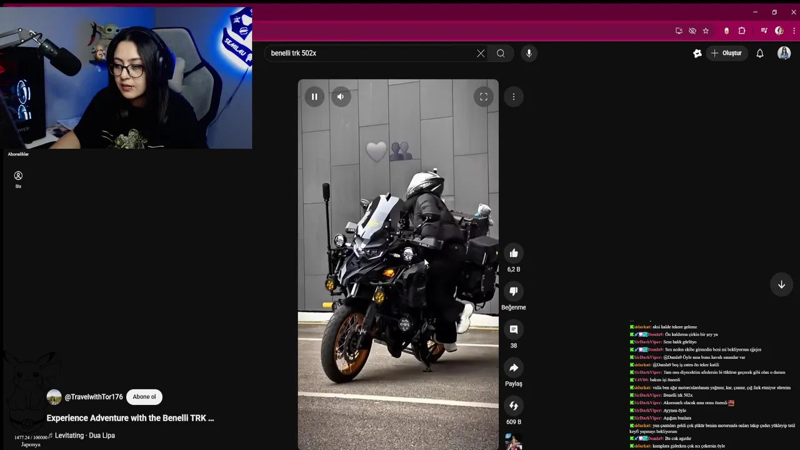This screenshot has width=800, height=450.
Task: Clear the search box text with X
Action: pos(481,53)
